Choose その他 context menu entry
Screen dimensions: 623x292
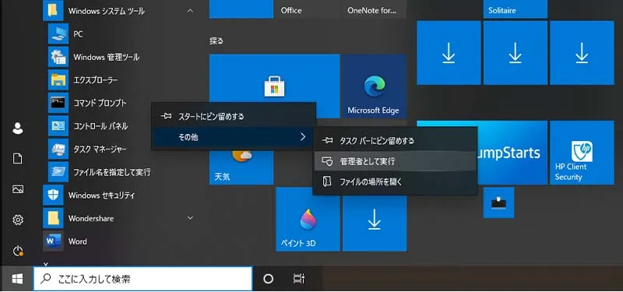[x=234, y=137]
